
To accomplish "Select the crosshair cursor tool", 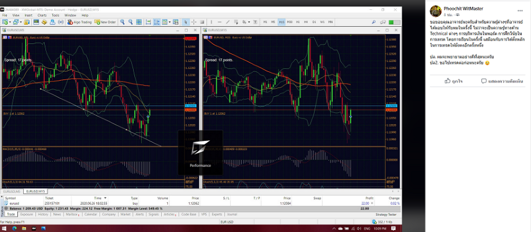I will pyautogui.click(x=194, y=22).
